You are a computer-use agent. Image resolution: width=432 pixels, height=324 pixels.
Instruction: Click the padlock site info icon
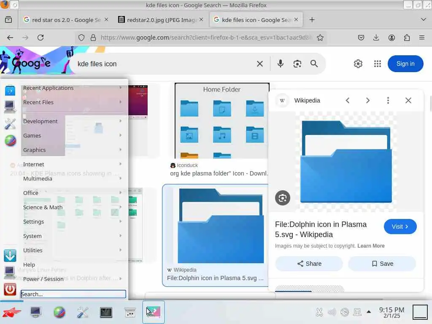93,38
